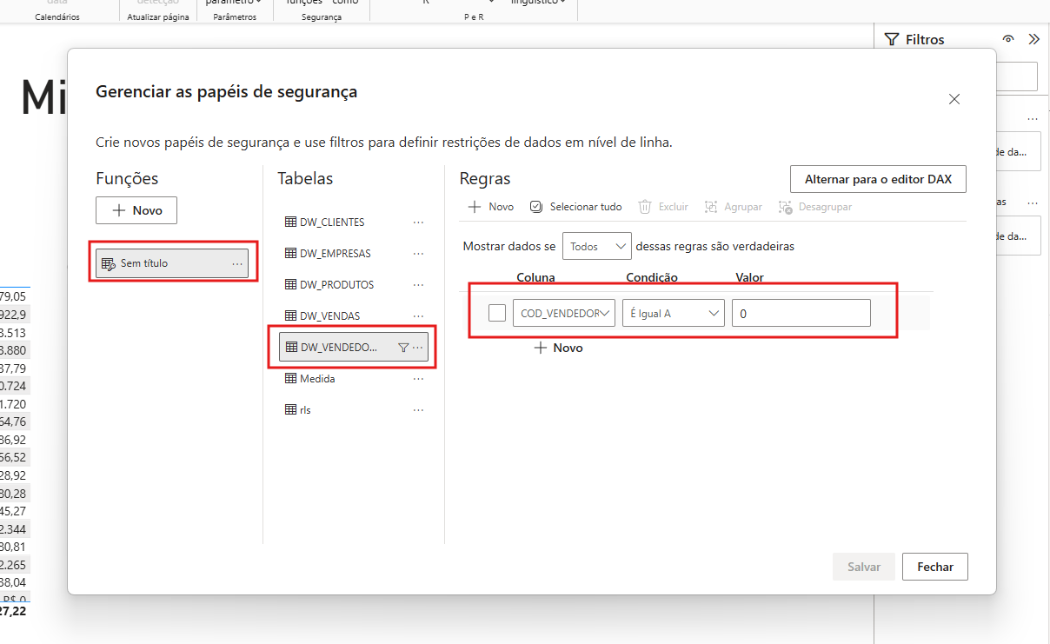
Task: Select the DW_EMPRESAS table
Action: click(335, 254)
